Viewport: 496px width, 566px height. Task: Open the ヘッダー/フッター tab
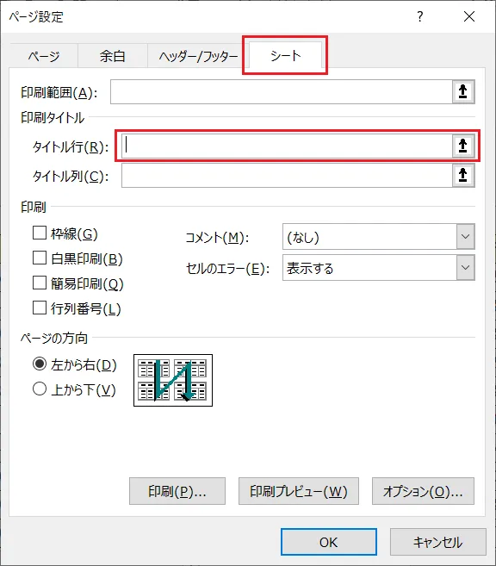(198, 56)
